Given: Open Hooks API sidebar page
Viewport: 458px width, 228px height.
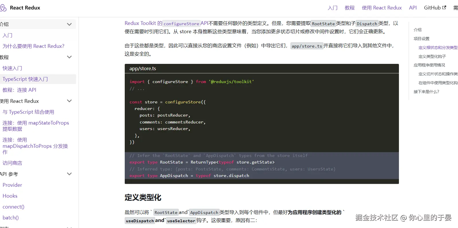Looking at the screenshot, I should pos(10,196).
